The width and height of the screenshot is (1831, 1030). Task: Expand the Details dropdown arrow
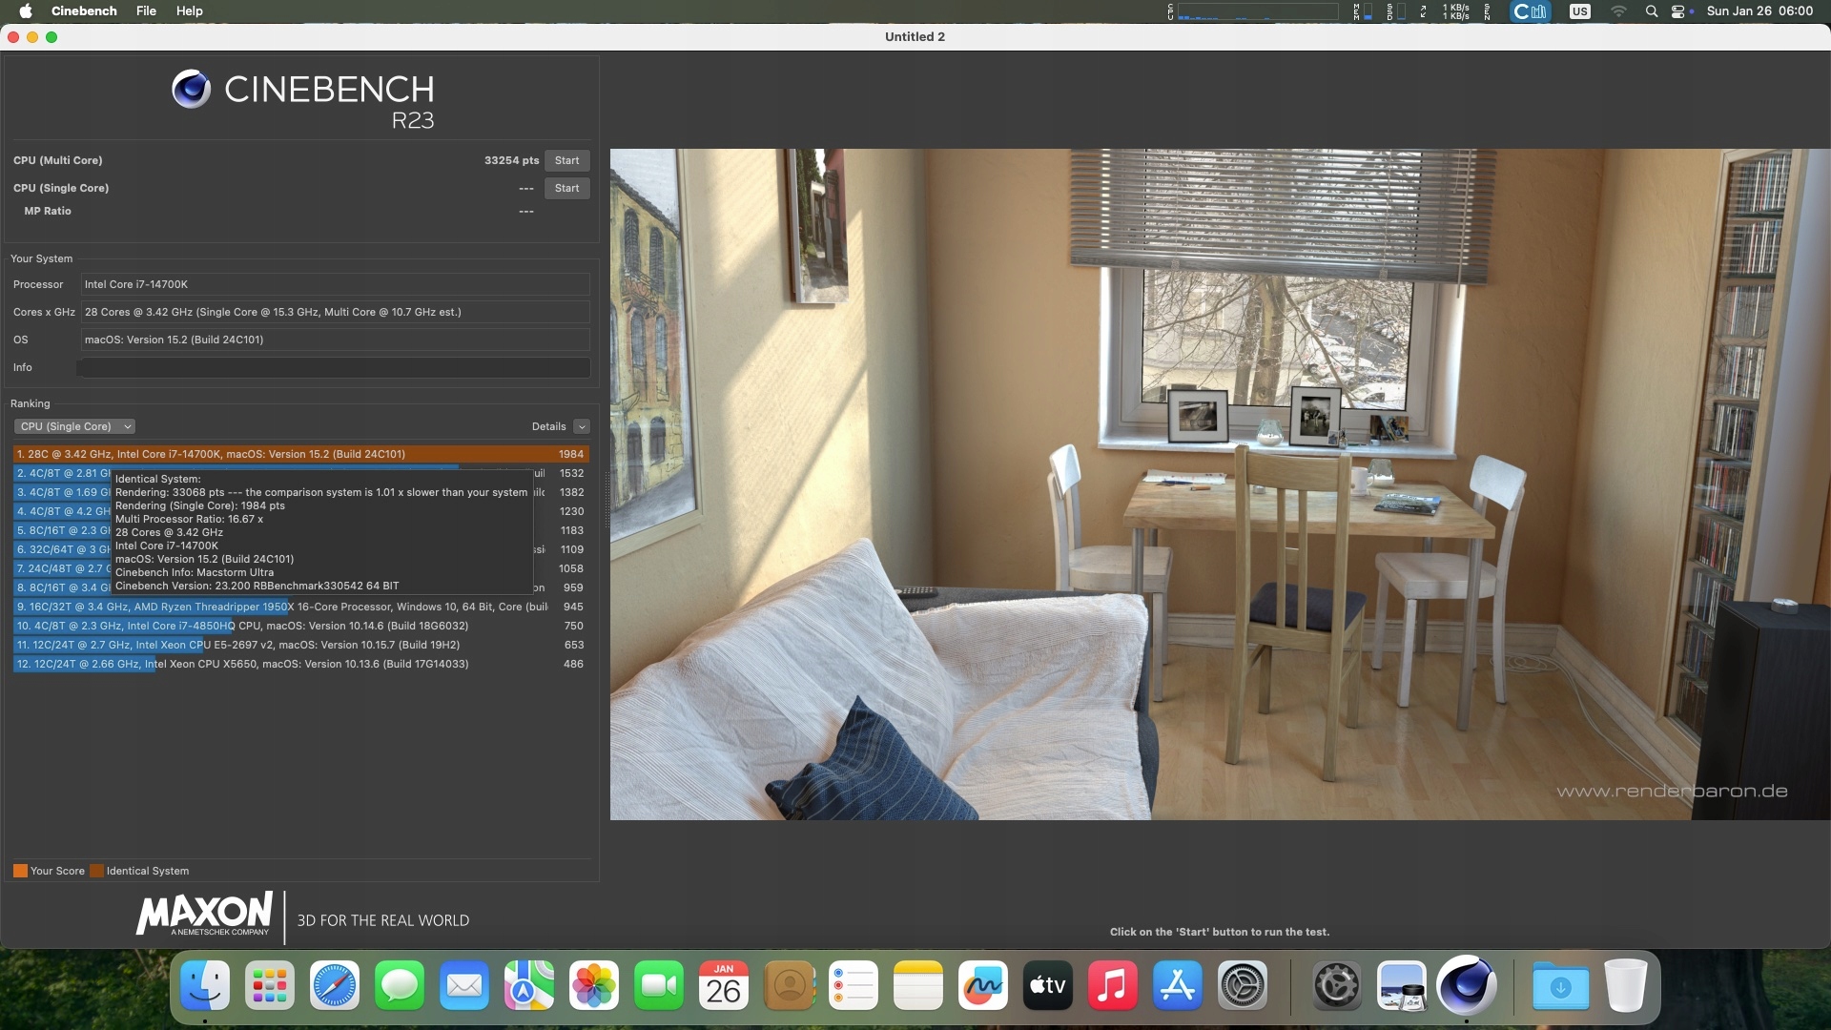[x=582, y=426]
